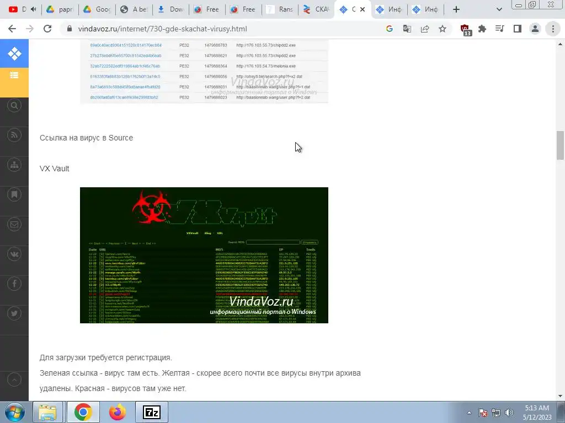Viewport: 565px width, 423px height.
Task: Open the yellow sidebar menu list icon
Action: tap(14, 75)
